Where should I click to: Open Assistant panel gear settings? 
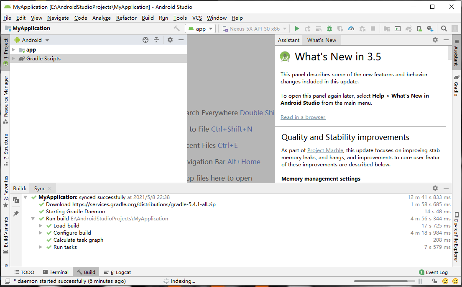435,40
